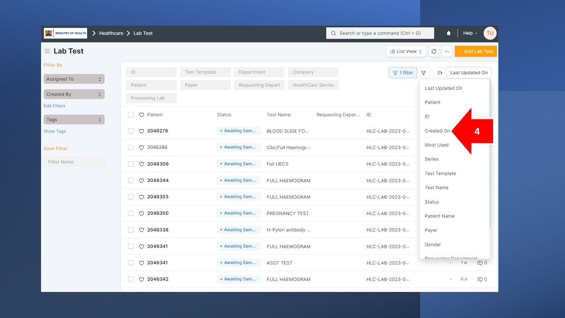Toggle the sort direction icon
This screenshot has height=318, width=565.
point(440,73)
